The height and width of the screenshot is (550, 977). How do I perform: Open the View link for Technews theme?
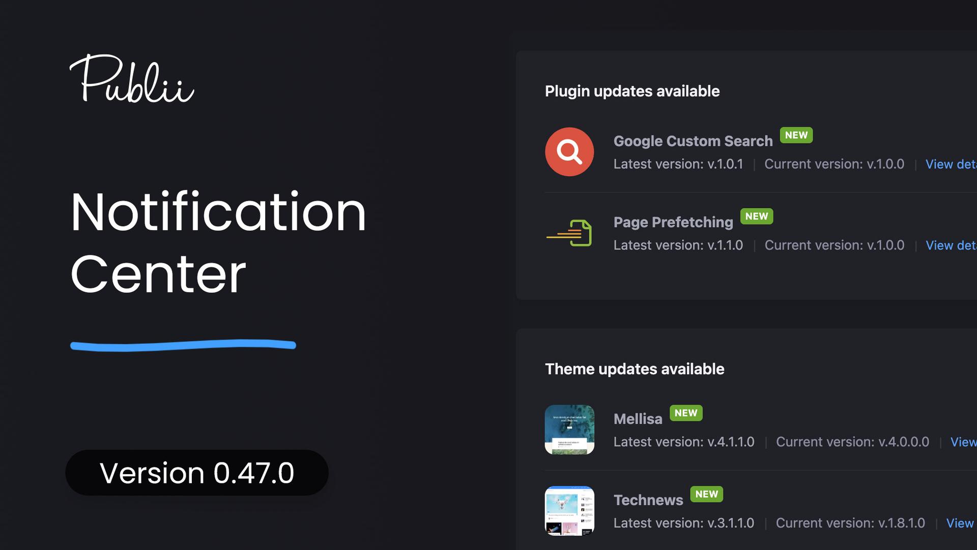pyautogui.click(x=960, y=523)
